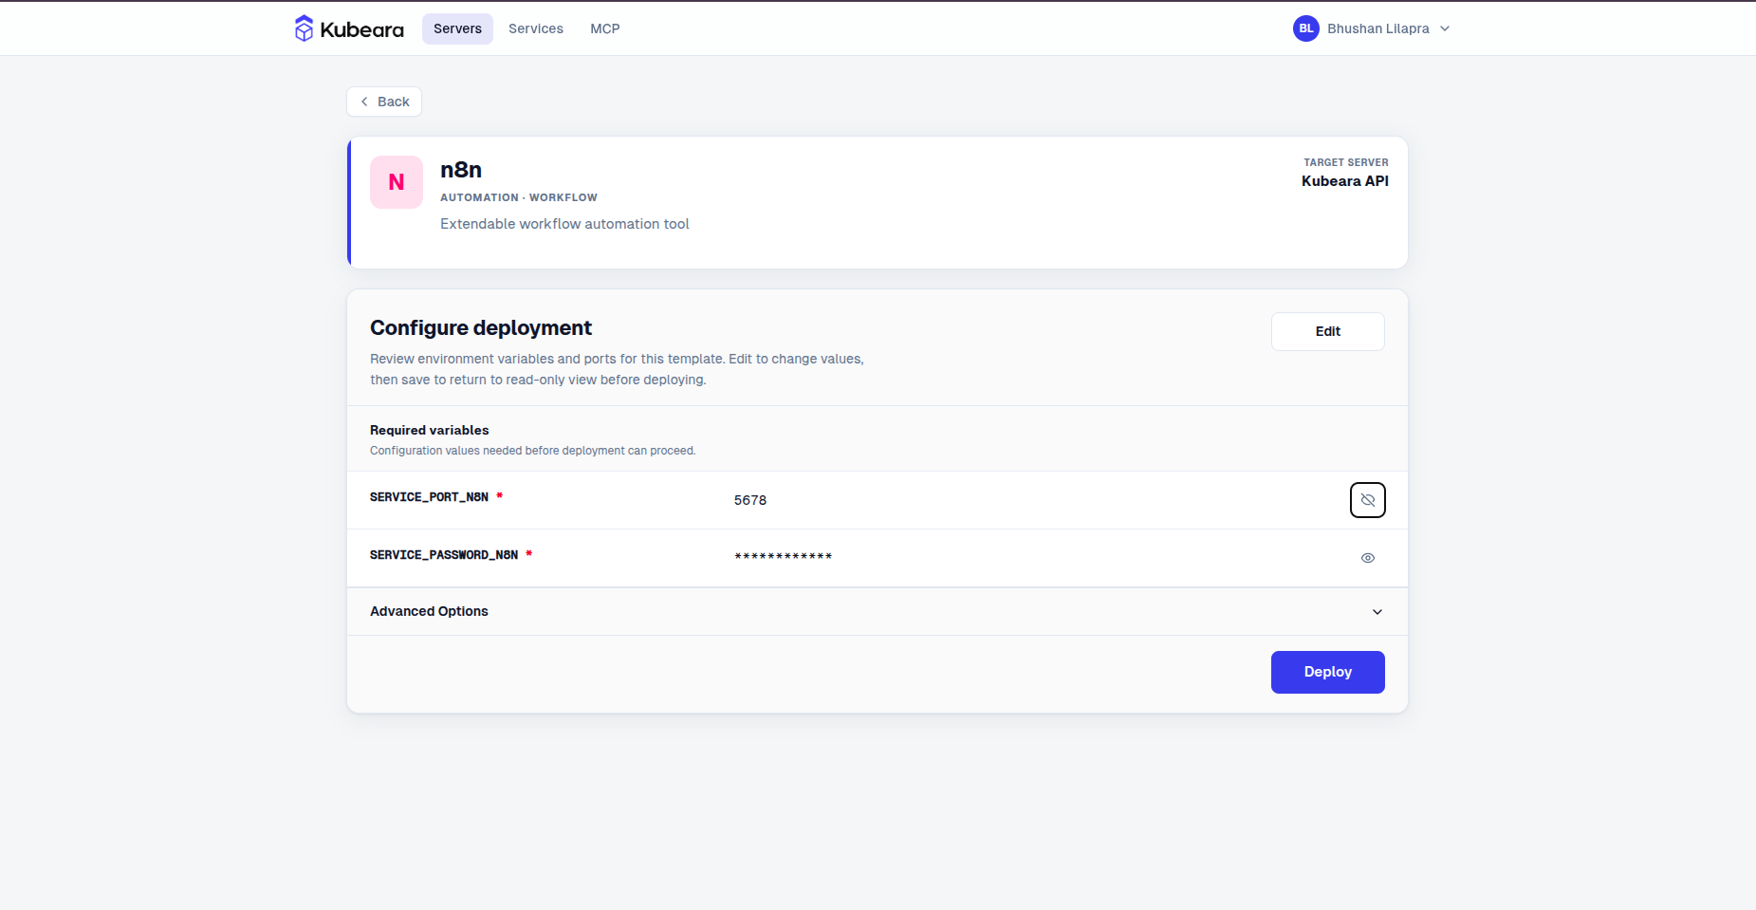Click the Kubeara brand name text
Viewport: 1756px width, 910px height.
pos(362,29)
